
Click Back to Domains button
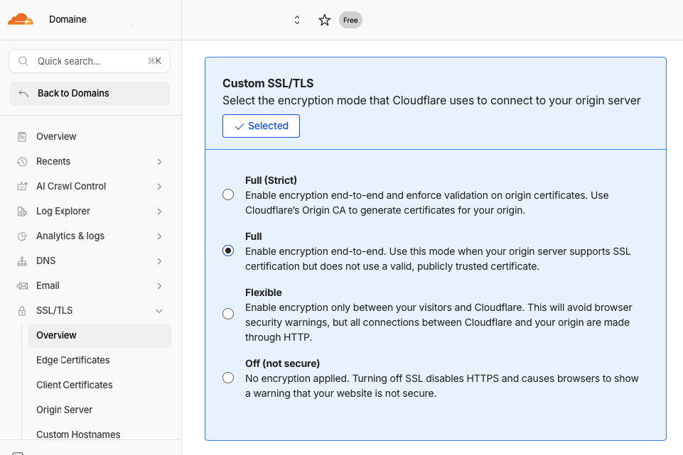tap(90, 94)
